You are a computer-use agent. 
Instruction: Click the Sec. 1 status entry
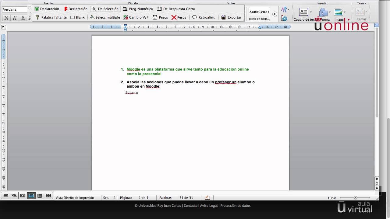(x=109, y=198)
